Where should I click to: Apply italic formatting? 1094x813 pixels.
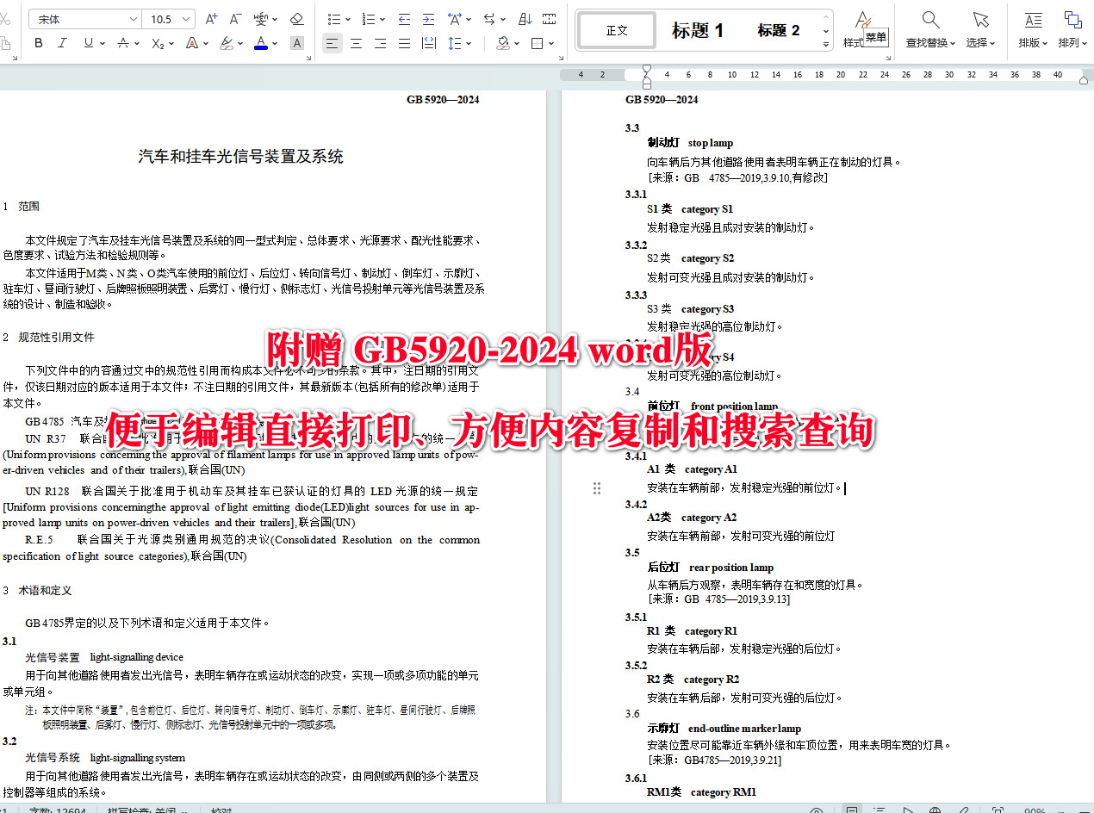[x=62, y=44]
